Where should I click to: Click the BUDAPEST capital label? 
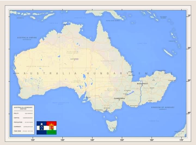click(142, 84)
